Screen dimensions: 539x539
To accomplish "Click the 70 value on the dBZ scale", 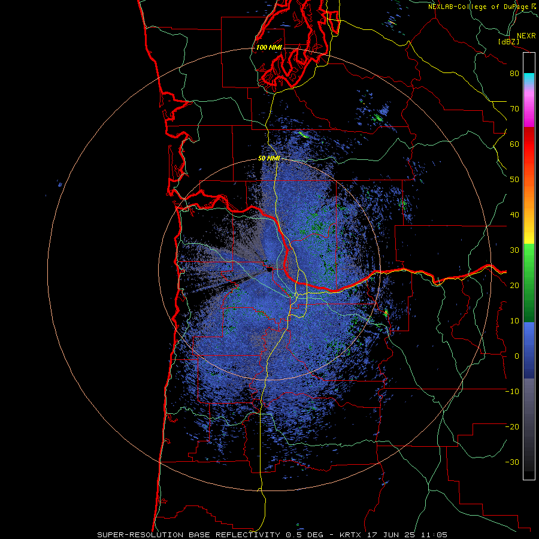I will tap(514, 109).
